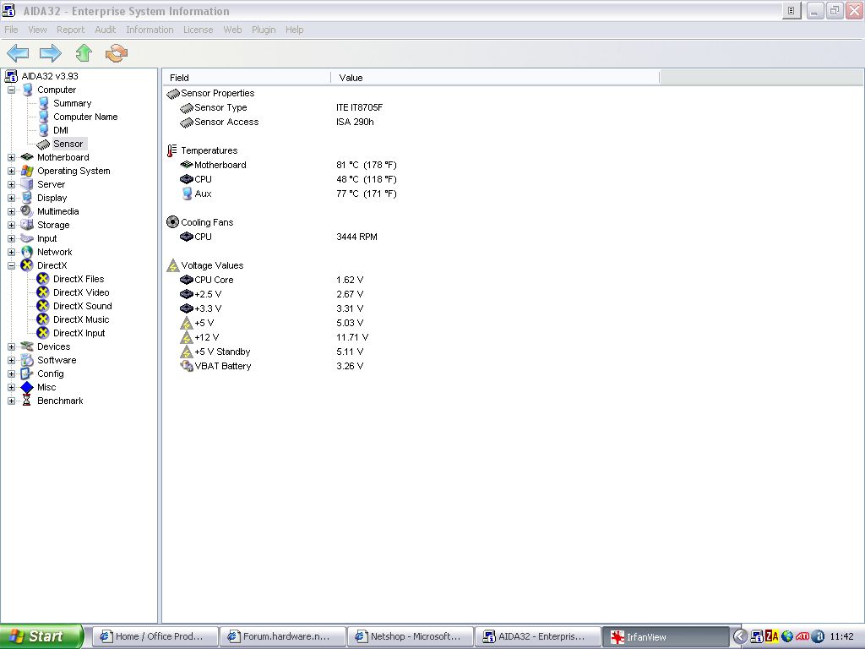
Task: Collapse the Computer tree node
Action: (11, 90)
